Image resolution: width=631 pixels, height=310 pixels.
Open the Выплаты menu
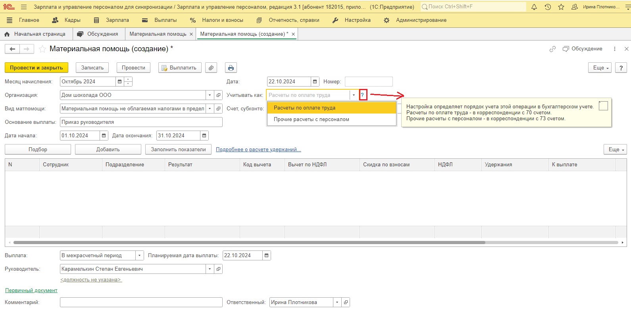point(160,20)
